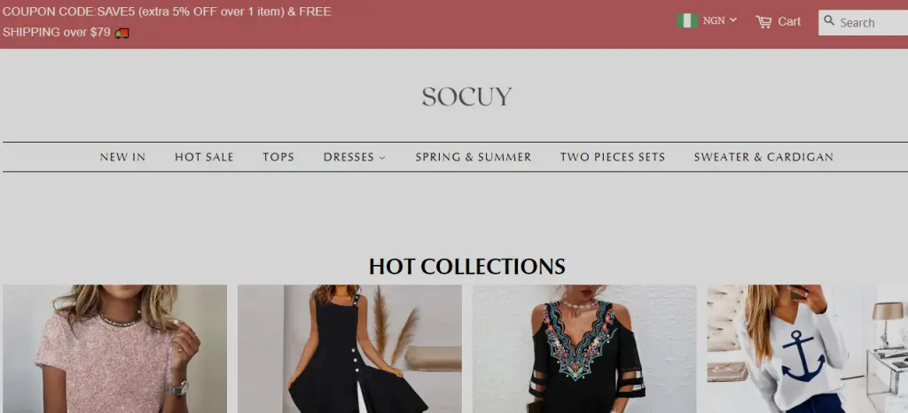
Task: Open the black button dress thumbnail
Action: click(x=349, y=349)
